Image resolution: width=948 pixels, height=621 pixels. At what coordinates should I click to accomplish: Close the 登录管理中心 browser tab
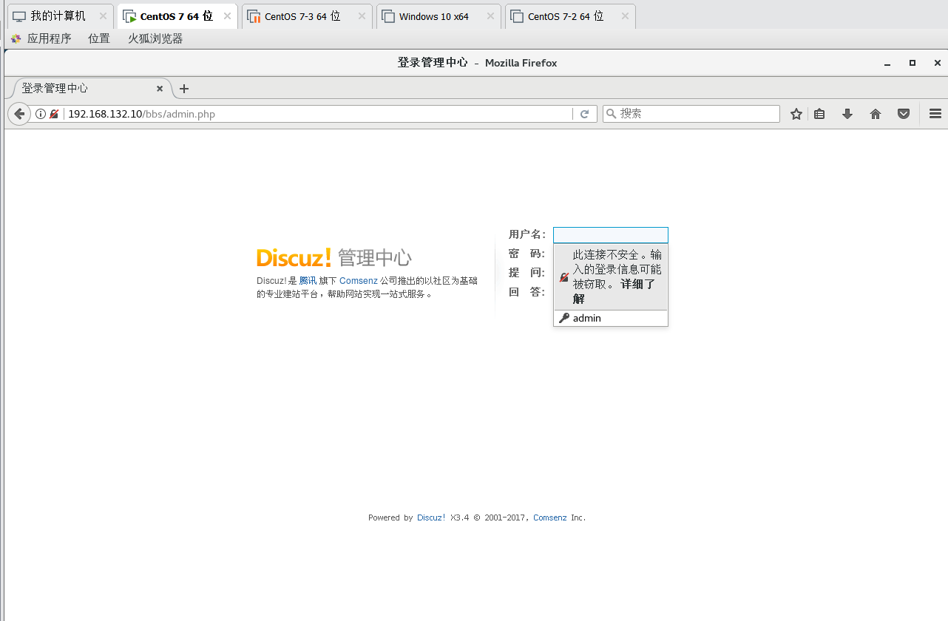[160, 89]
